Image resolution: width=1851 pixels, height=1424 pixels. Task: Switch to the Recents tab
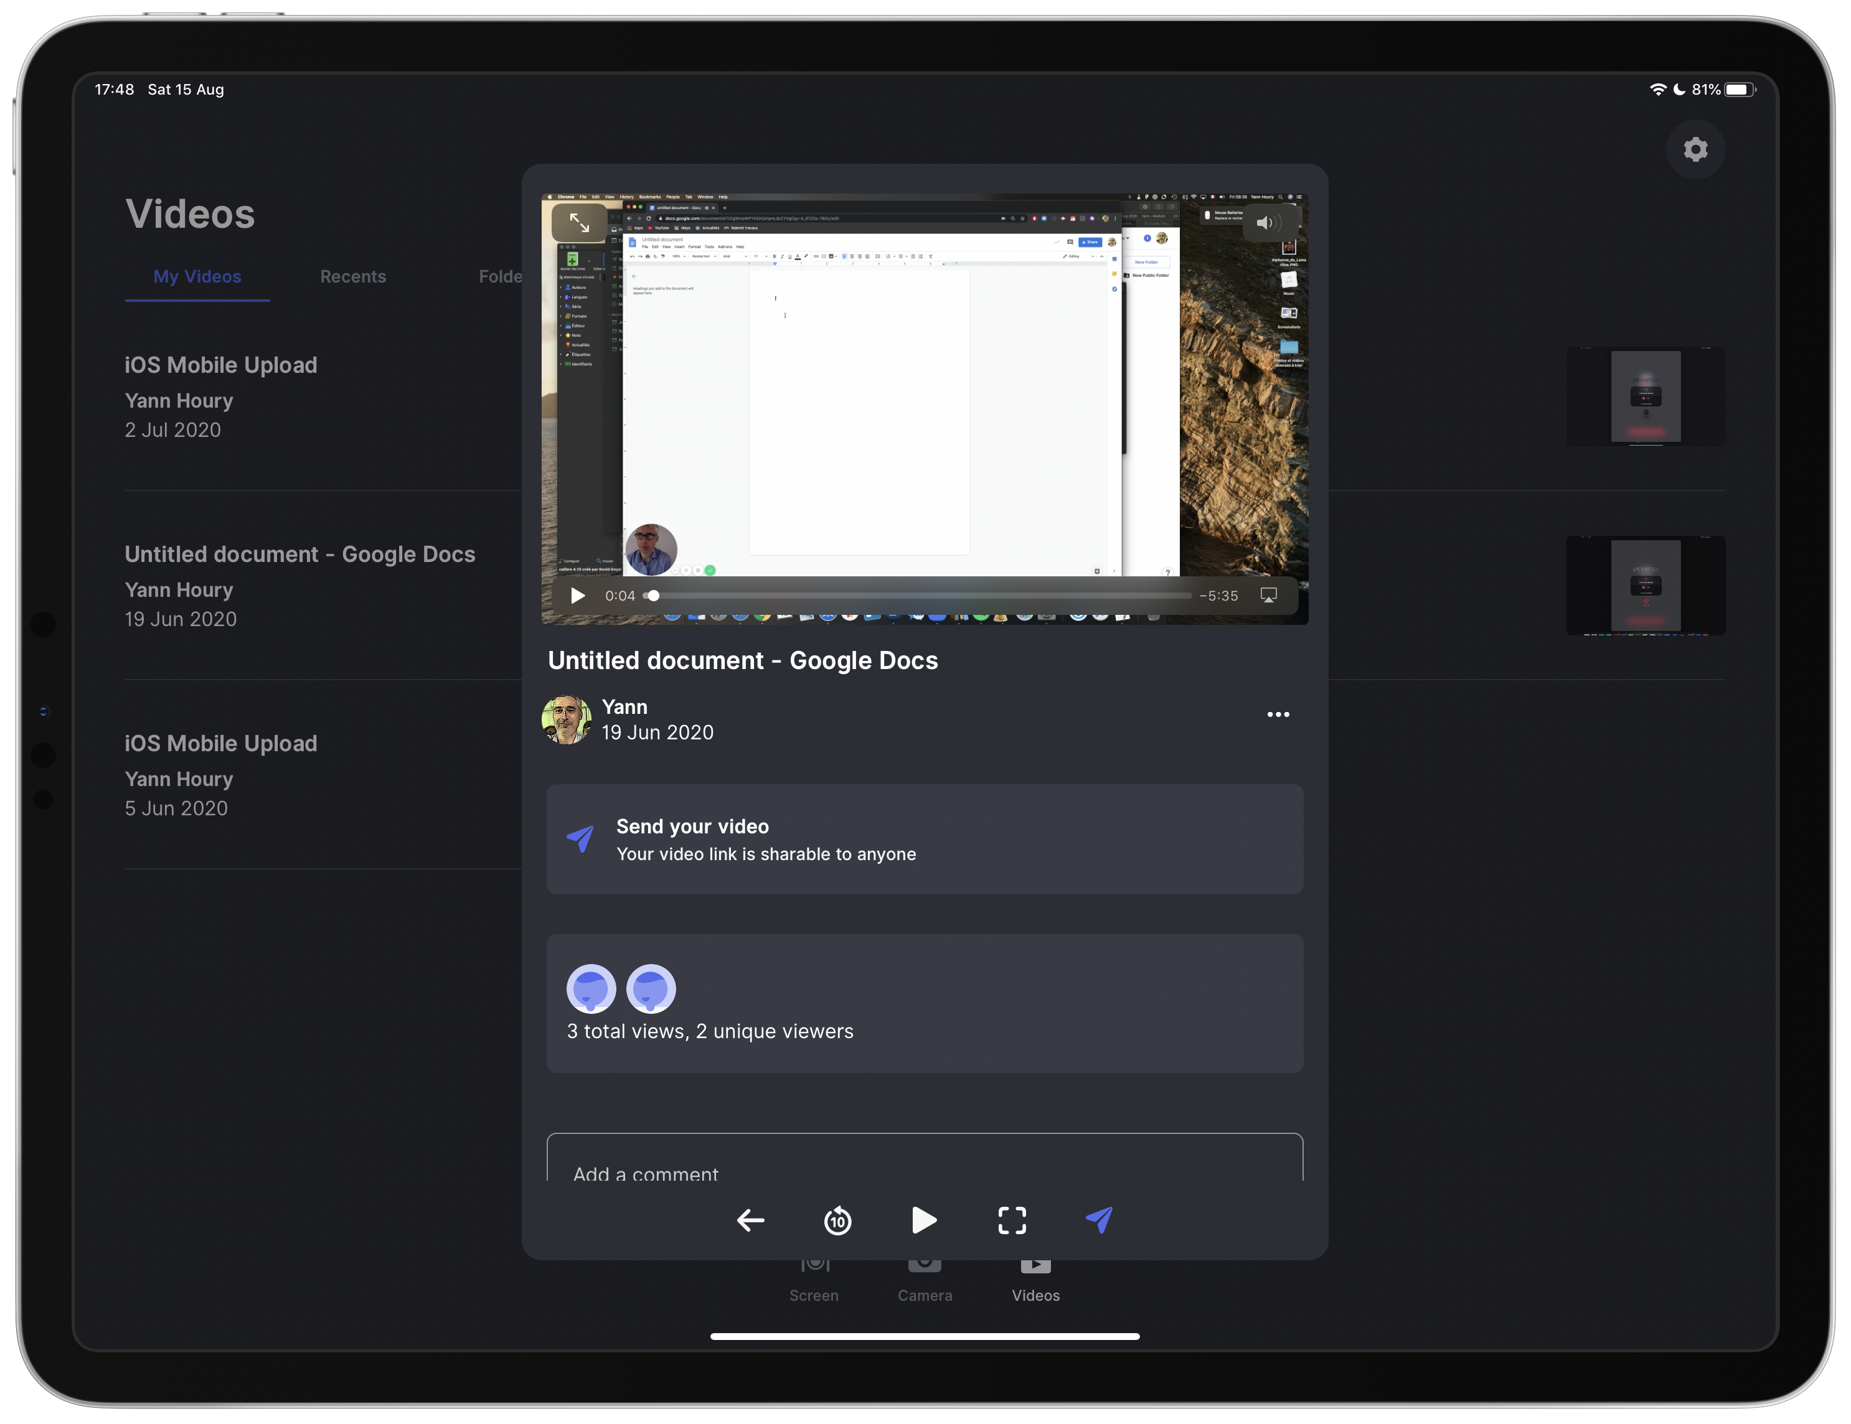click(x=352, y=276)
